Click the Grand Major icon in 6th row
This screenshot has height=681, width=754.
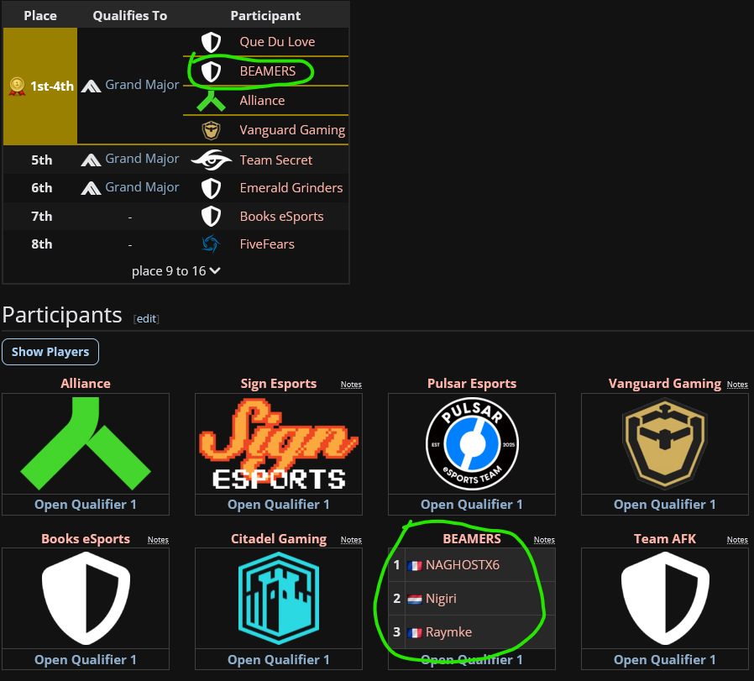pyautogui.click(x=91, y=189)
